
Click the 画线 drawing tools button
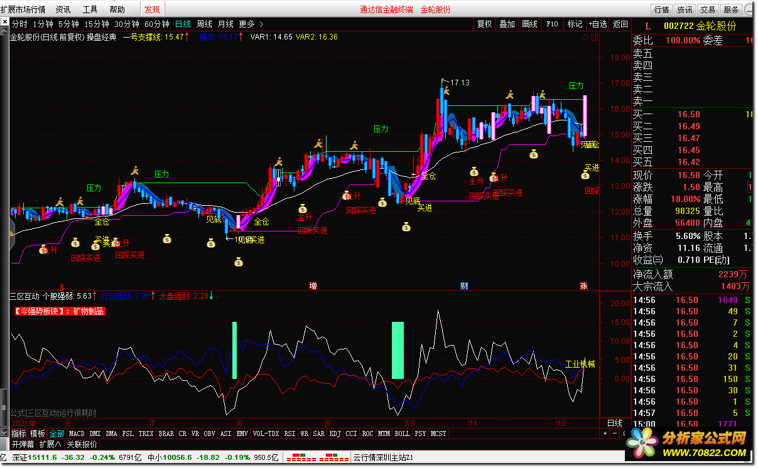530,24
